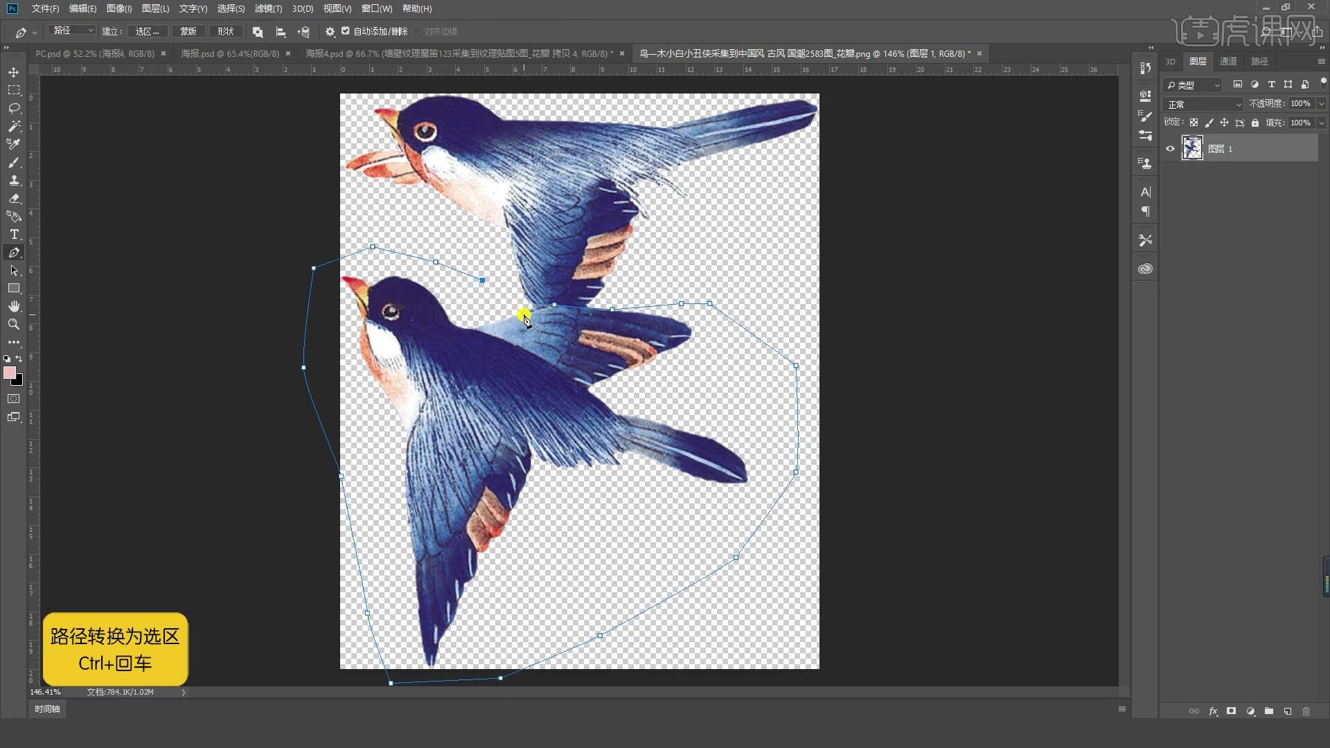This screenshot has width=1330, height=748.
Task: Open the 路径 tool mode dropdown
Action: tap(72, 30)
